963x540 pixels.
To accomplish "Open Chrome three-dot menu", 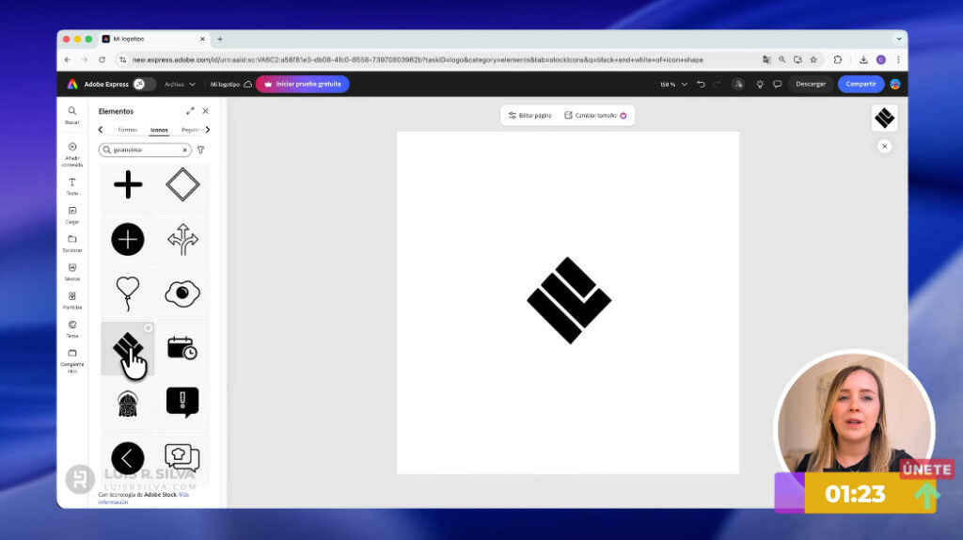I will coord(898,59).
